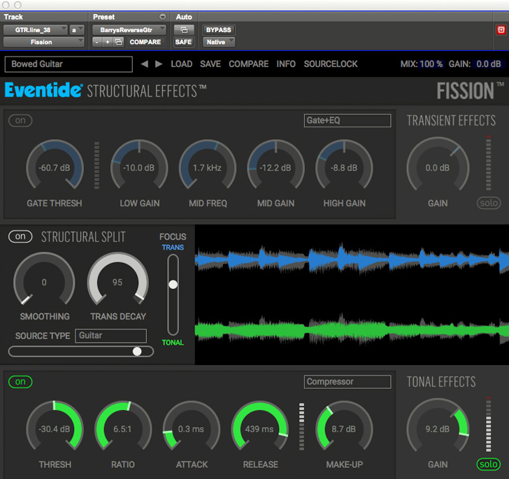This screenshot has width=509, height=479.
Task: Toggle the Pro Tools COMPARE button
Action: [x=145, y=42]
